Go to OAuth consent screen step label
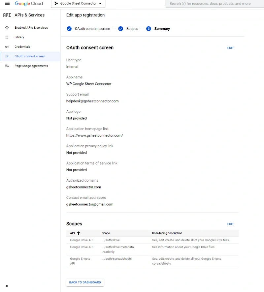Screen dimensions: 264x292 click(92, 29)
